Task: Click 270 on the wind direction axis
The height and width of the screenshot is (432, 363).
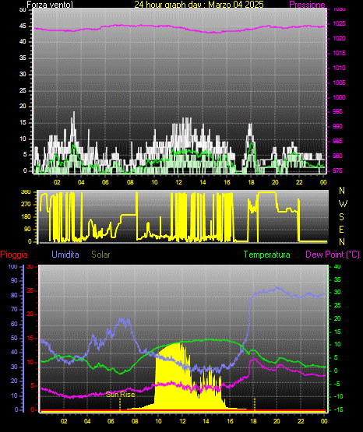Action: point(26,205)
